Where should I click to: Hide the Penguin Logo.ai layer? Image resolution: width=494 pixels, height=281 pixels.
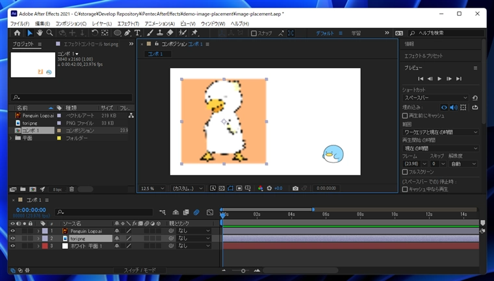tap(12, 231)
